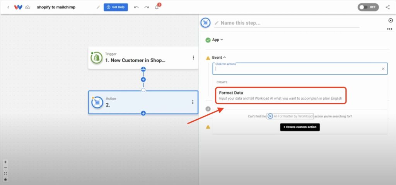Zoom out on the canvas
Image resolution: width=396 pixels, height=185 pixels.
point(5,168)
